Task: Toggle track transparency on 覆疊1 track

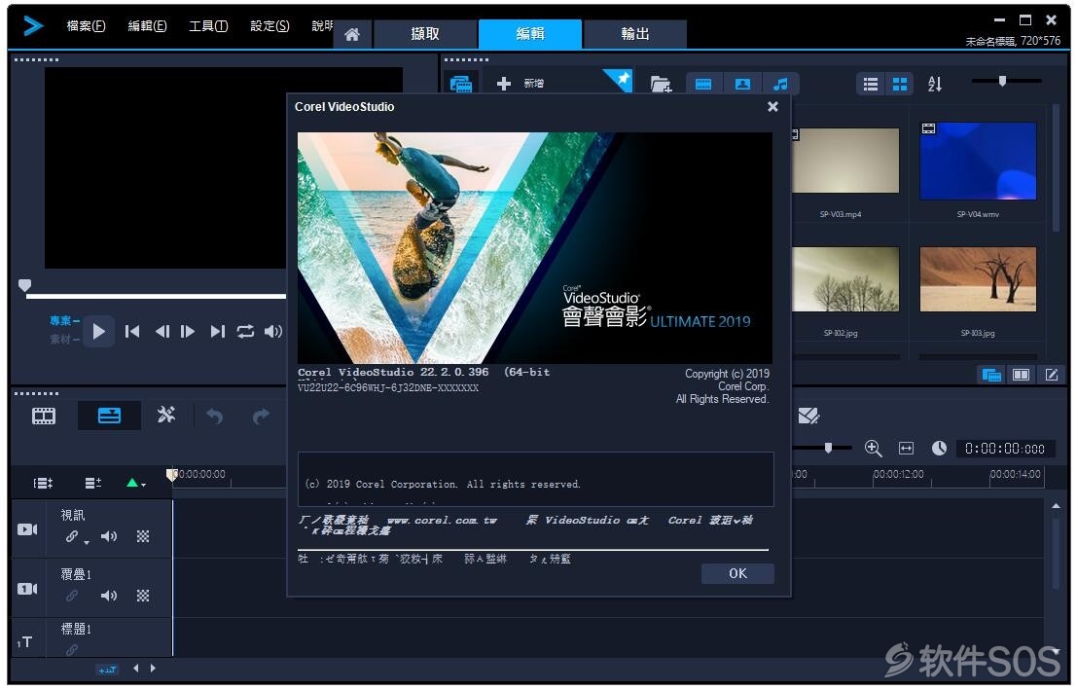Action: (x=143, y=596)
